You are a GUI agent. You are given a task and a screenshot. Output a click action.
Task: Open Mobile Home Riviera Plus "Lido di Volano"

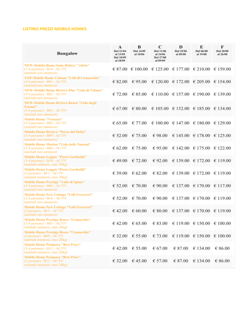click(x=64, y=90)
